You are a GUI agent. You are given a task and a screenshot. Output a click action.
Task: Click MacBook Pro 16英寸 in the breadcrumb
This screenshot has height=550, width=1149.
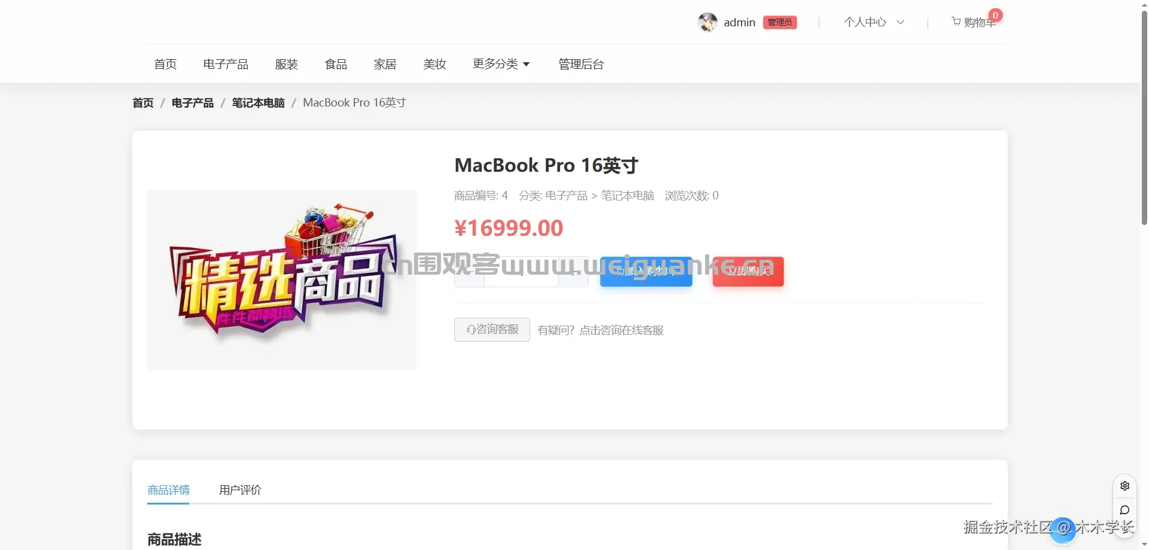(x=354, y=103)
